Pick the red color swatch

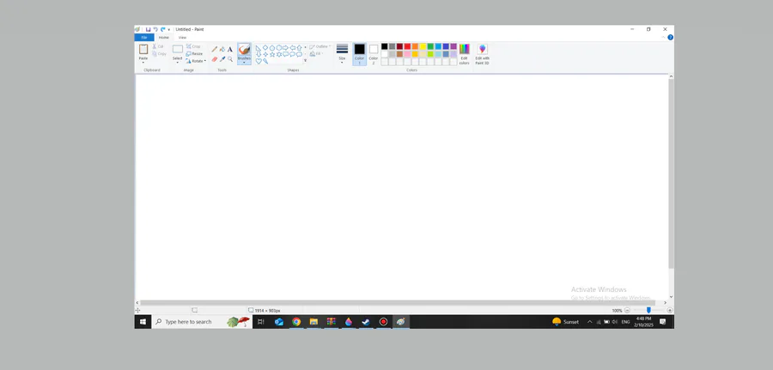(x=407, y=46)
